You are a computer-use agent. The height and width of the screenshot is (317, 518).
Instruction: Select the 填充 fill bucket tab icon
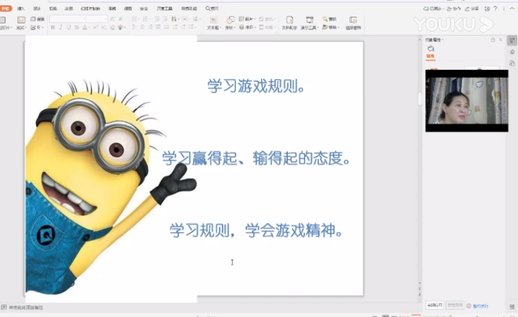[x=431, y=49]
